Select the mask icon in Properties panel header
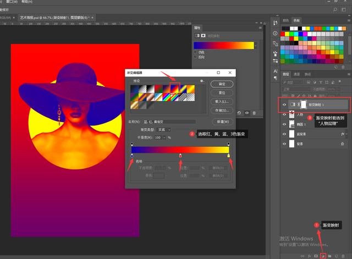352x259 pixels. [x=203, y=35]
